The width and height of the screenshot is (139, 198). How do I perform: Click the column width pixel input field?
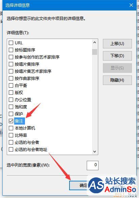(92, 165)
